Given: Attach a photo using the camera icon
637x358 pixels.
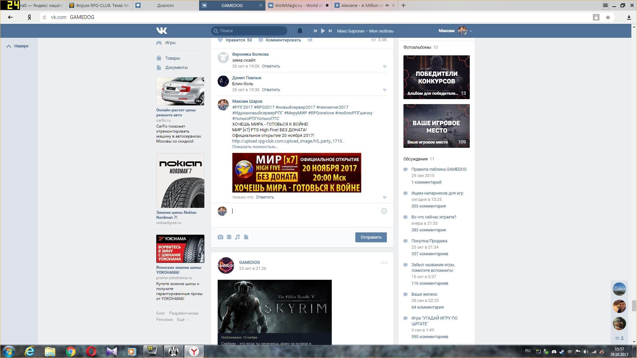Looking at the screenshot, I should pyautogui.click(x=220, y=237).
